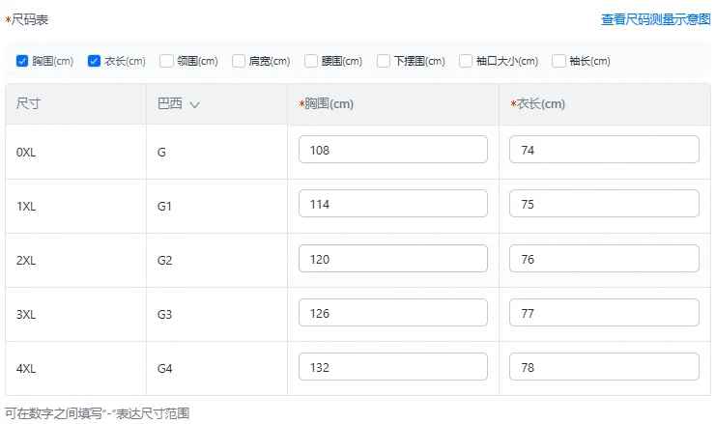Image resolution: width=716 pixels, height=424 pixels.
Task: Click the 胸围 field for 3XL (126)
Action: [393, 313]
